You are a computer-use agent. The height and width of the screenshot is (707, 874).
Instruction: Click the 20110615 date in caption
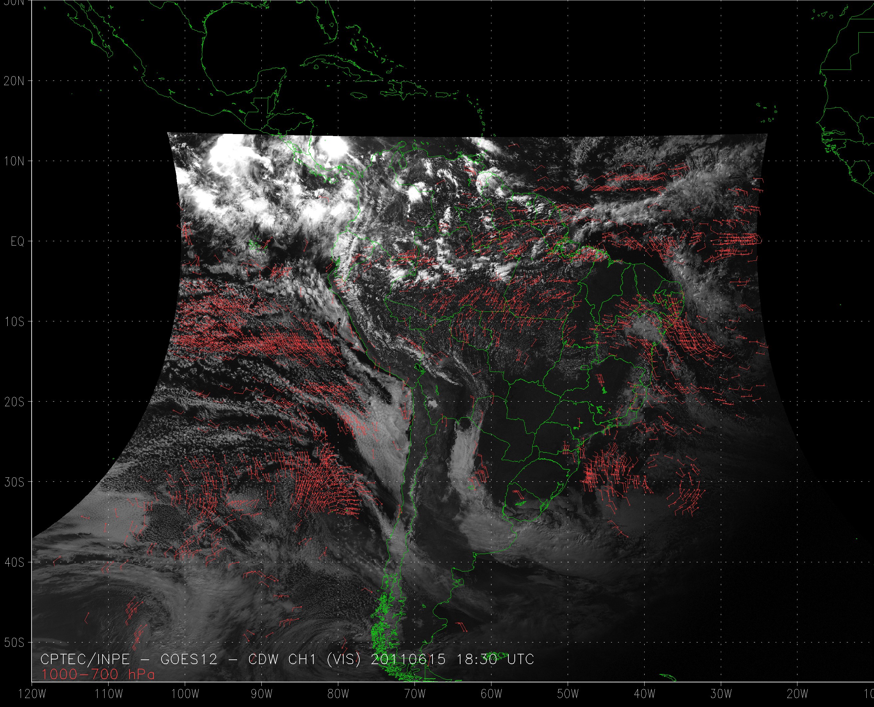[x=408, y=659]
